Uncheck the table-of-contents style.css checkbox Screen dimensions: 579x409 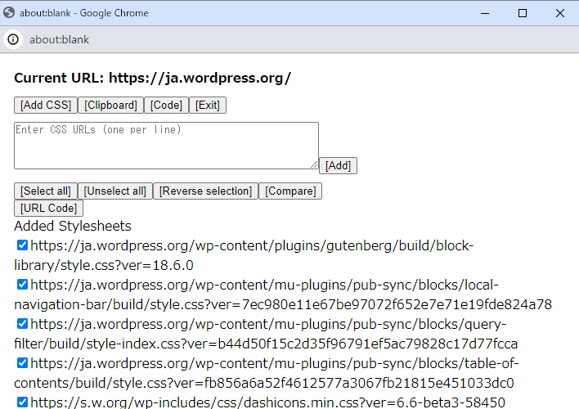pyautogui.click(x=22, y=362)
